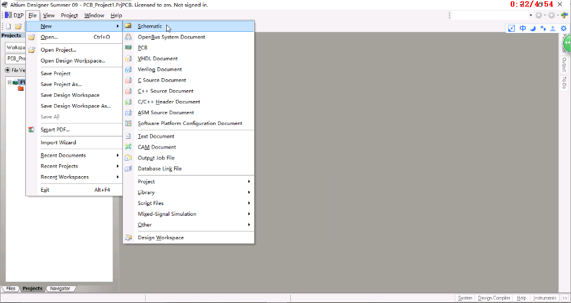Expand Recent Projects submenu

[117, 166]
